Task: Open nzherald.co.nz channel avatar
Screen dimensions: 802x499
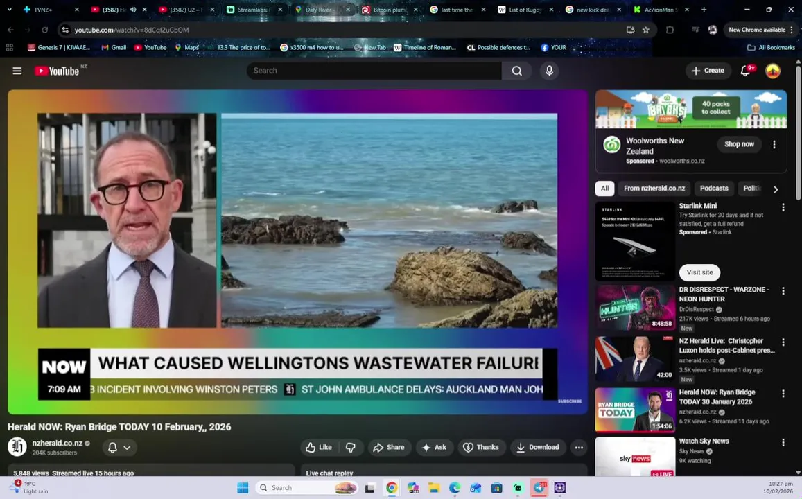Action: pyautogui.click(x=17, y=447)
